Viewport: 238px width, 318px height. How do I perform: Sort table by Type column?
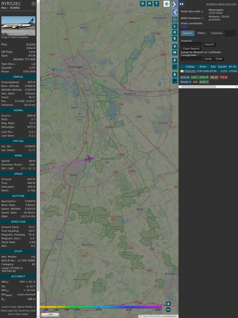point(213,66)
